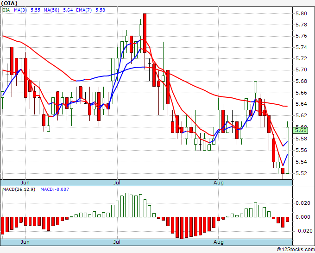The image size is (315, 253).
Task: Click the MA(3) value 5.55
Action: click(x=35, y=10)
